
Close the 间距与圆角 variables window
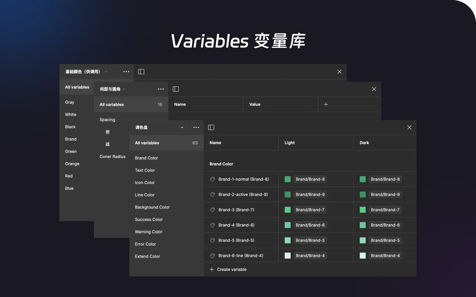pyautogui.click(x=374, y=89)
